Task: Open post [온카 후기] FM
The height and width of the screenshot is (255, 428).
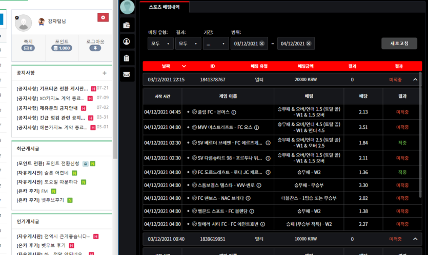Action: coord(32,191)
